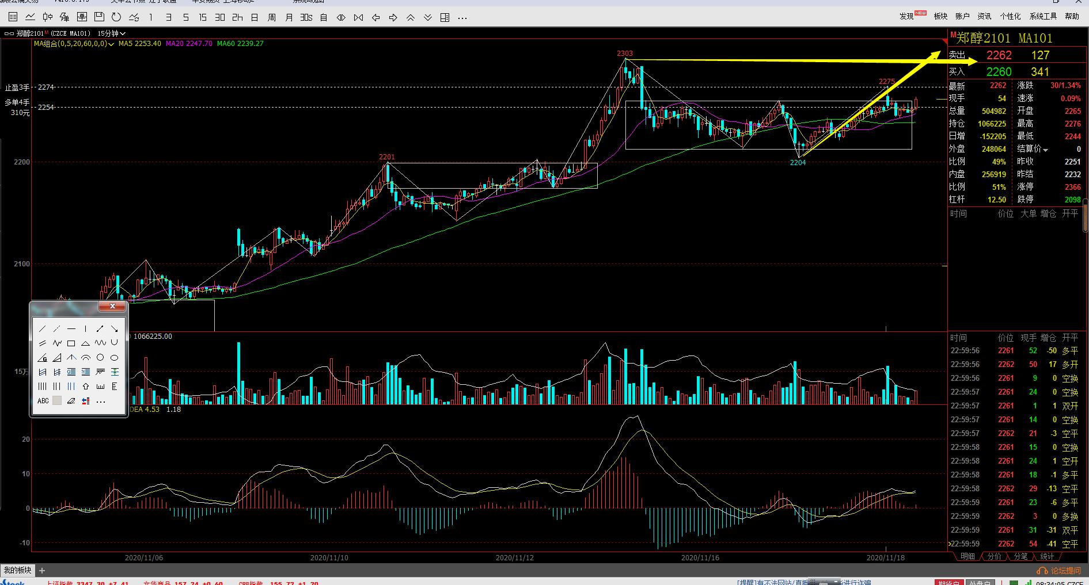Open the 15分钟 period dropdown
This screenshot has height=585, width=1089.
tap(112, 33)
